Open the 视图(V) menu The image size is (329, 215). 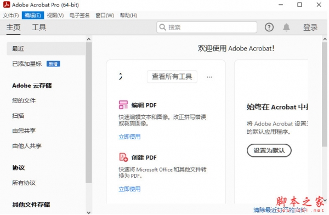point(55,15)
